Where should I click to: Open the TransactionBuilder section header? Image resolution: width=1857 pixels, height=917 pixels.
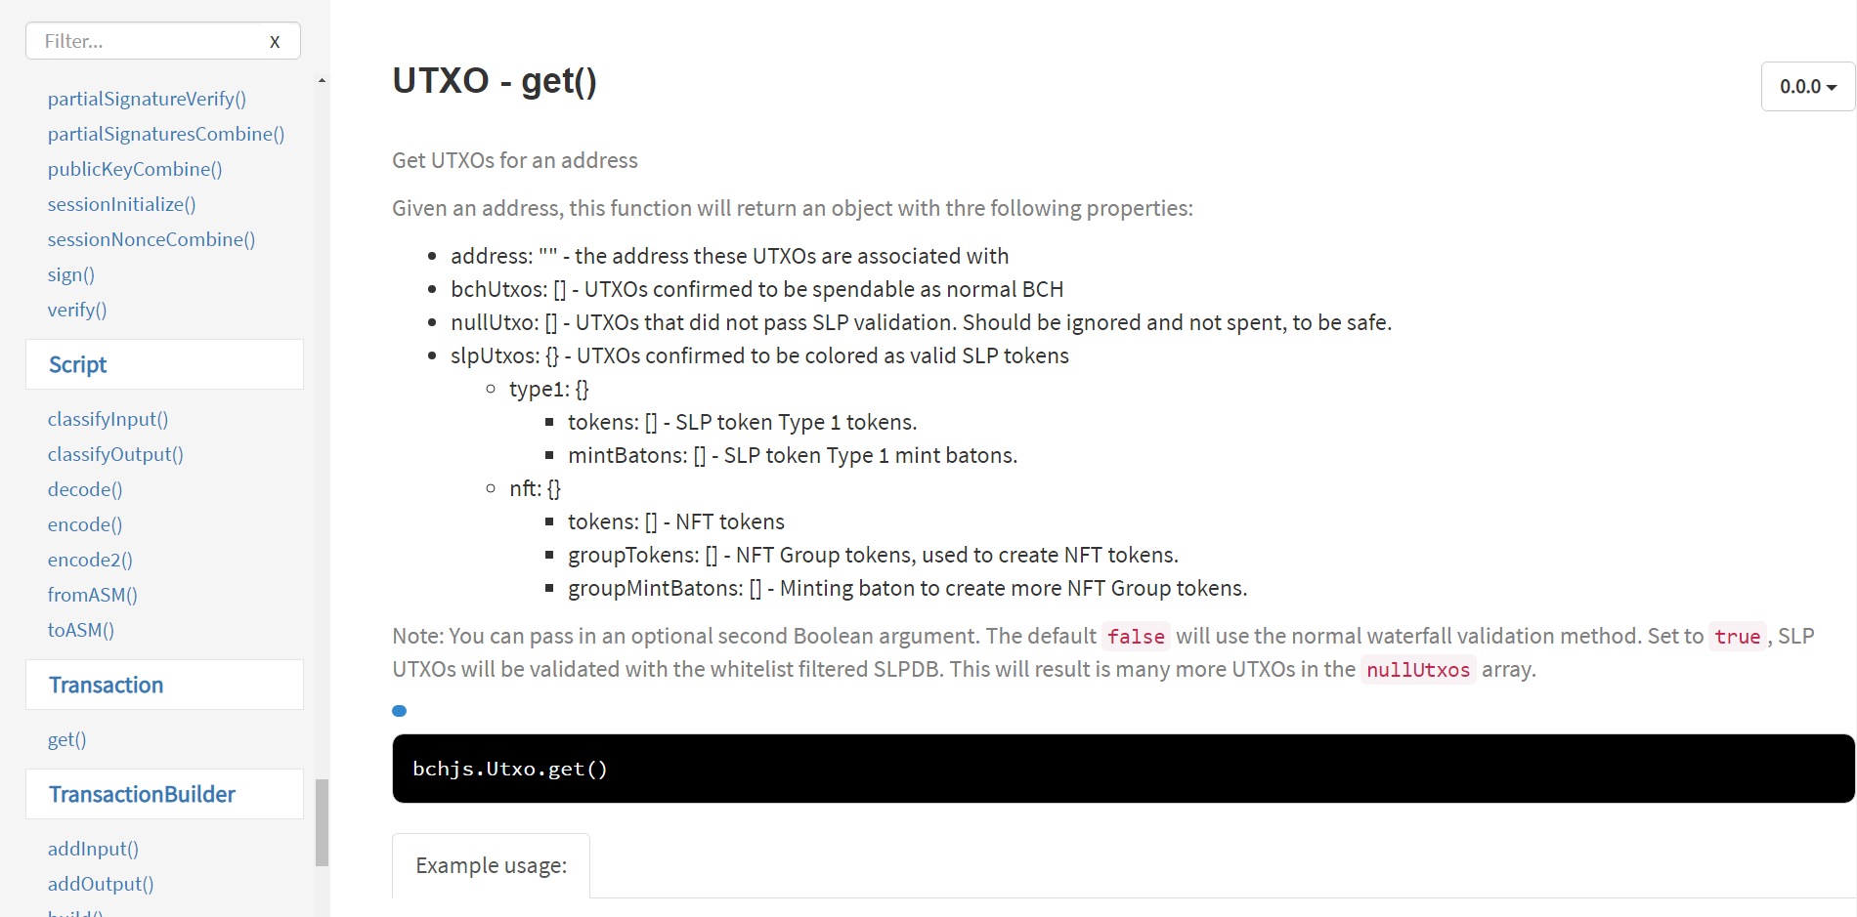coord(164,794)
